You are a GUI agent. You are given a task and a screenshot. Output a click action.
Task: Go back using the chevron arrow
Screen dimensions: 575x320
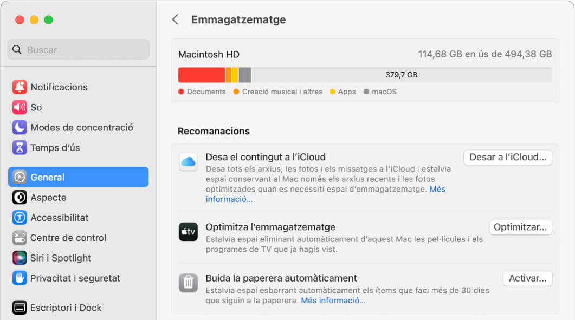point(175,19)
